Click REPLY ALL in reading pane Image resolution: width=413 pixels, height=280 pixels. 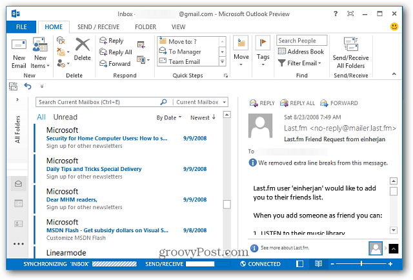coord(297,103)
